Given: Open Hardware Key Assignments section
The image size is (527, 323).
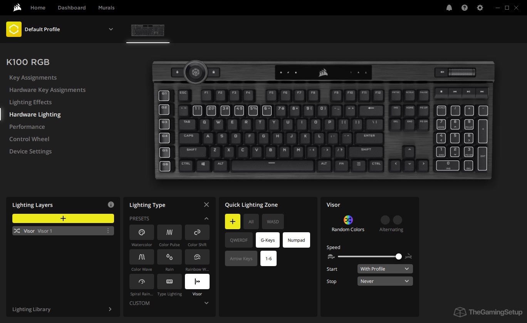Looking at the screenshot, I should pos(47,90).
